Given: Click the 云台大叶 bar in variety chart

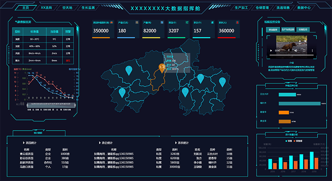Looking at the screenshot, I should (x=287, y=94).
